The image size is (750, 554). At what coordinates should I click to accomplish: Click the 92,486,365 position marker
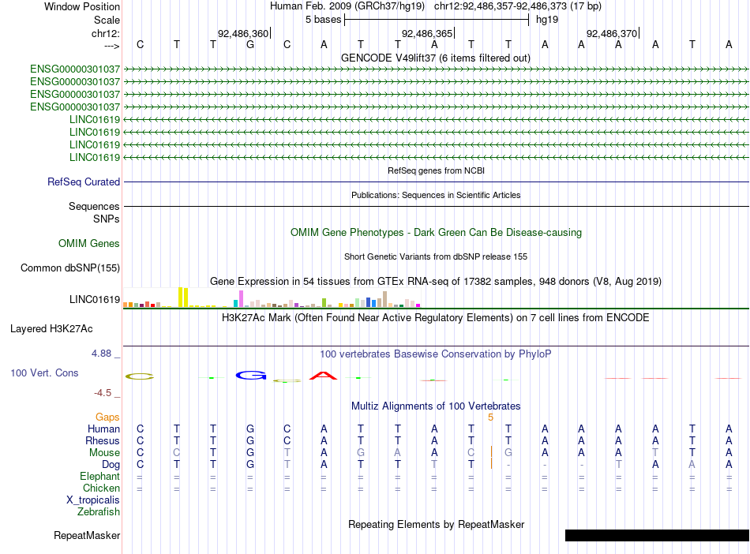click(428, 33)
